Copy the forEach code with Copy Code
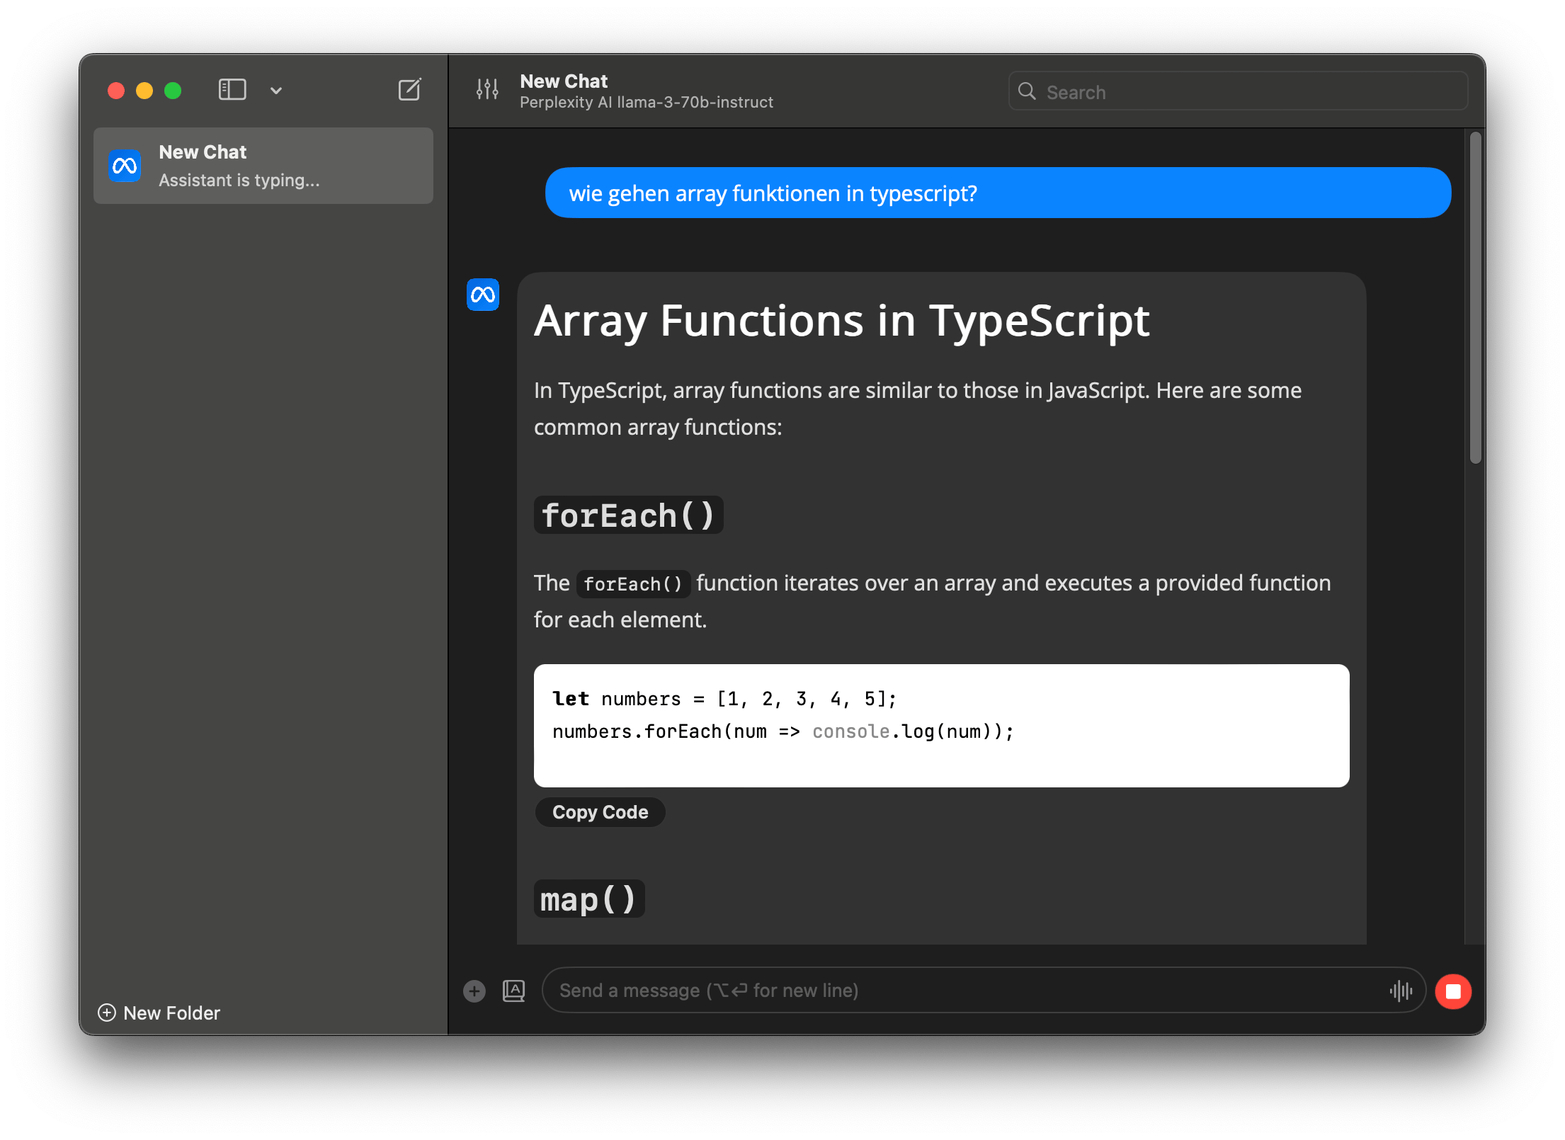Screen dimensions: 1565x1140 (600, 812)
